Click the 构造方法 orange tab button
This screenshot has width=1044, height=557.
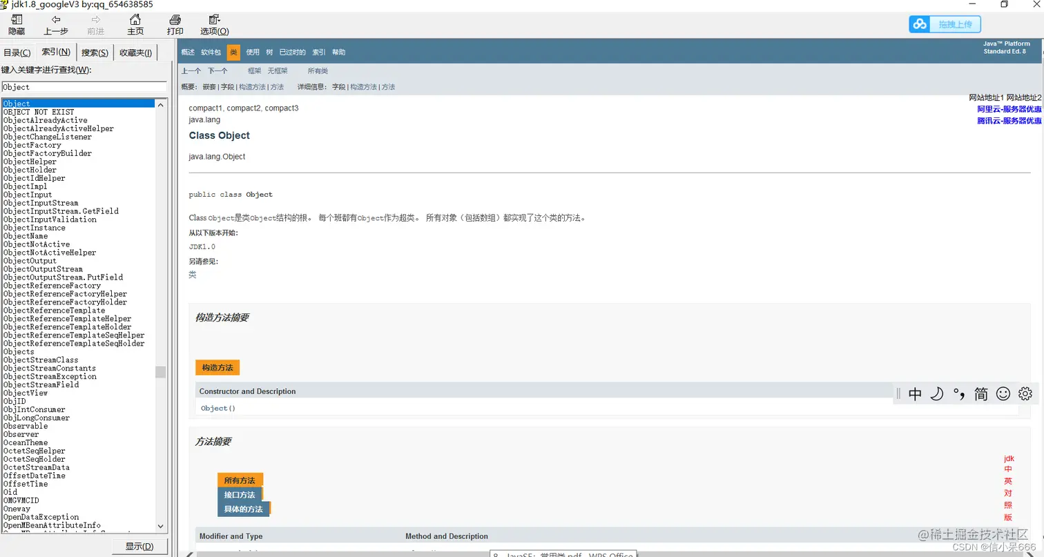coord(217,368)
